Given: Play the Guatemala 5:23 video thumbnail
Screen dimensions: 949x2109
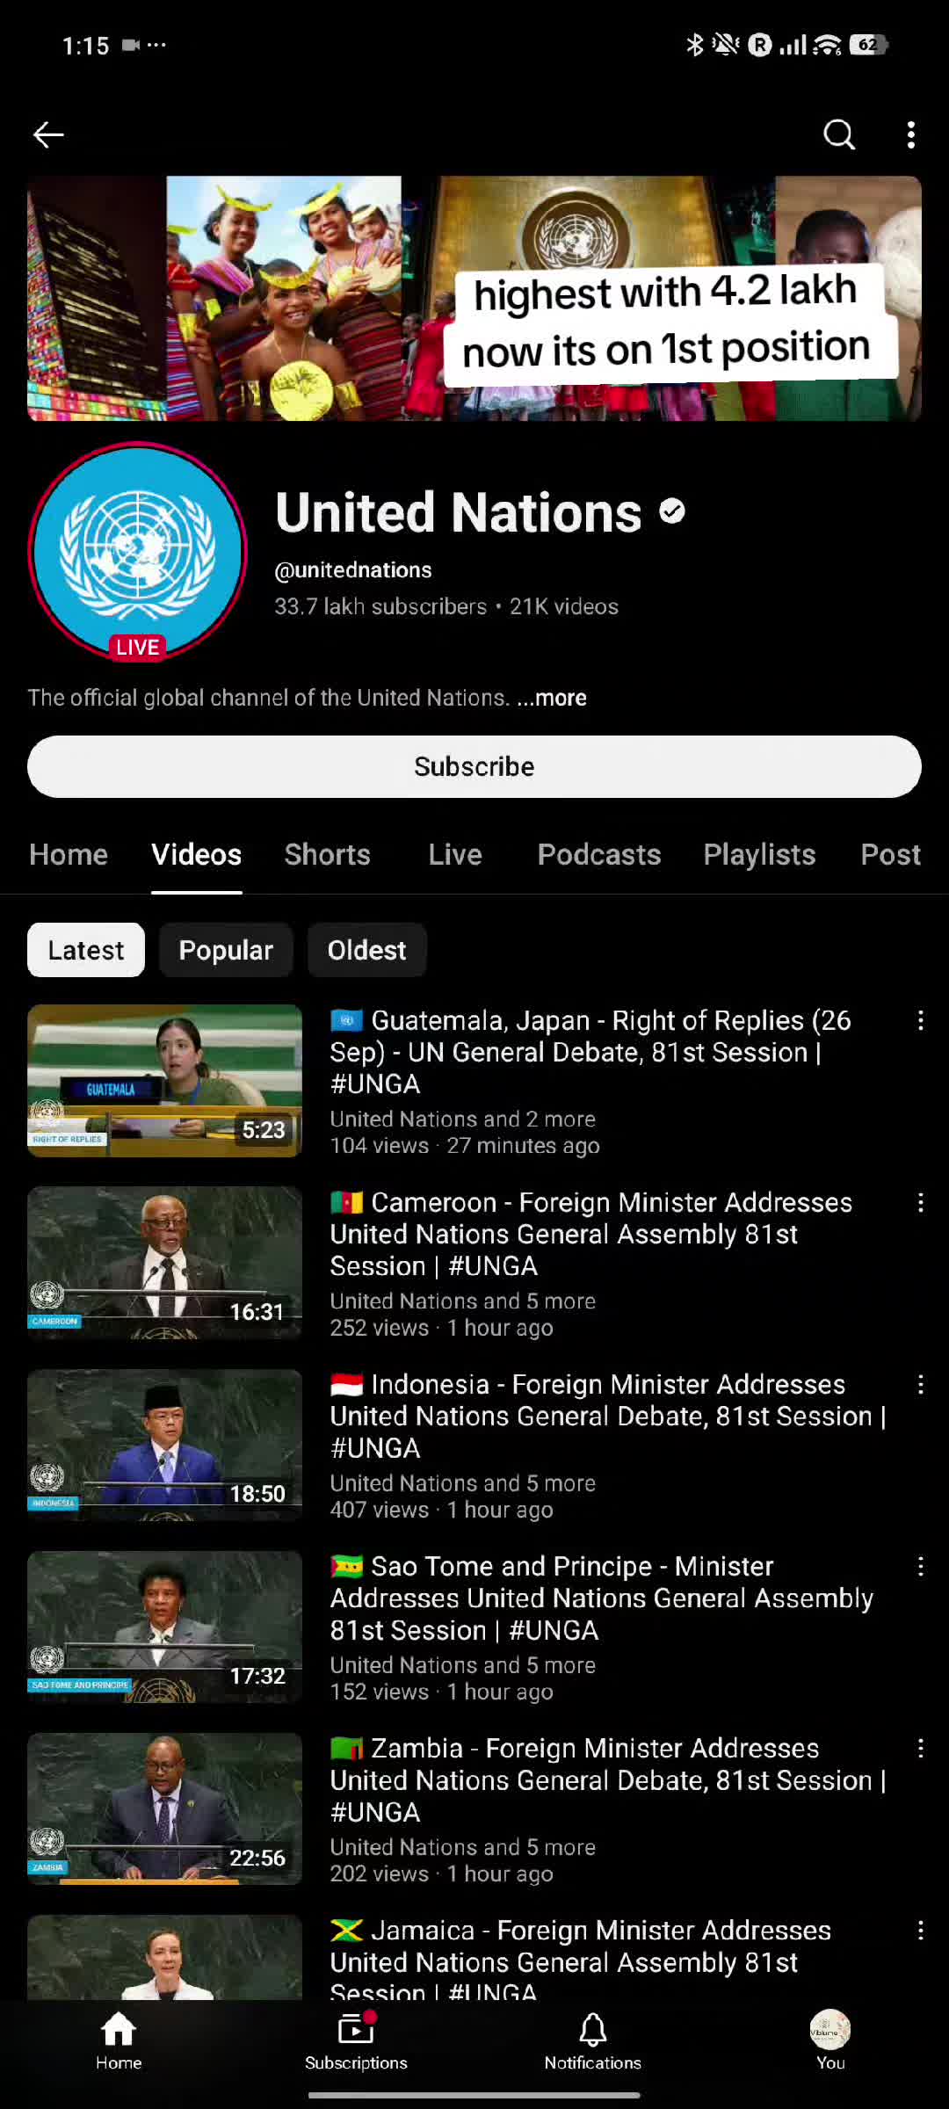Looking at the screenshot, I should [165, 1081].
